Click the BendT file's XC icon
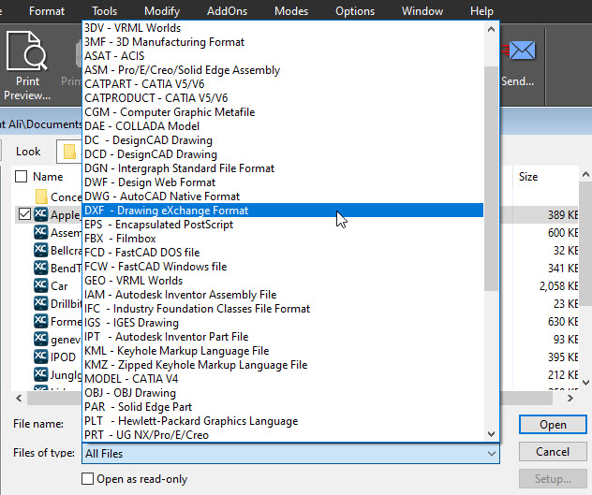592x495 pixels. (x=41, y=268)
